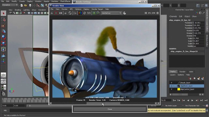Select by object type mode icon
This screenshot has height=117, width=209.
click(x=42, y=6)
